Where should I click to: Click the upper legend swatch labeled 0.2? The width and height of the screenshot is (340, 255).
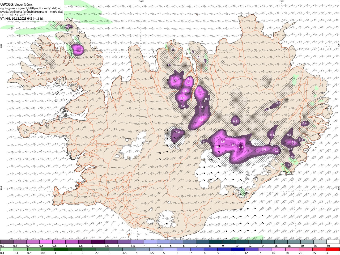coord(7,242)
